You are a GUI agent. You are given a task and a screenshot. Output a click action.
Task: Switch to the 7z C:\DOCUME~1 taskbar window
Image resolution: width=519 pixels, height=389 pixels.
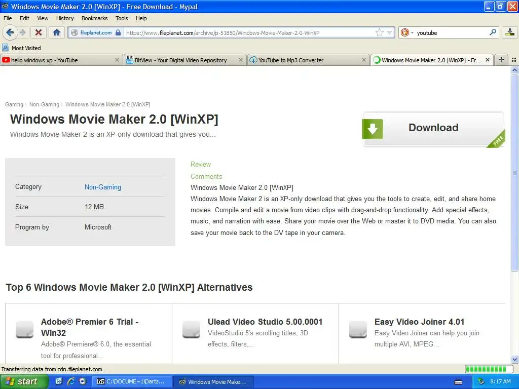point(132,381)
